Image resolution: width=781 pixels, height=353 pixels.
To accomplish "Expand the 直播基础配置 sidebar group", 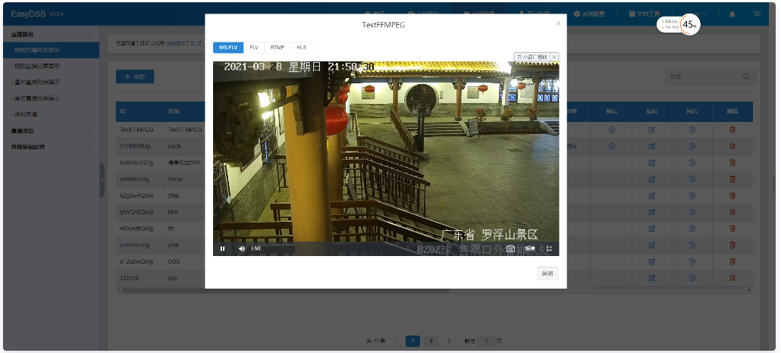I will [x=52, y=147].
